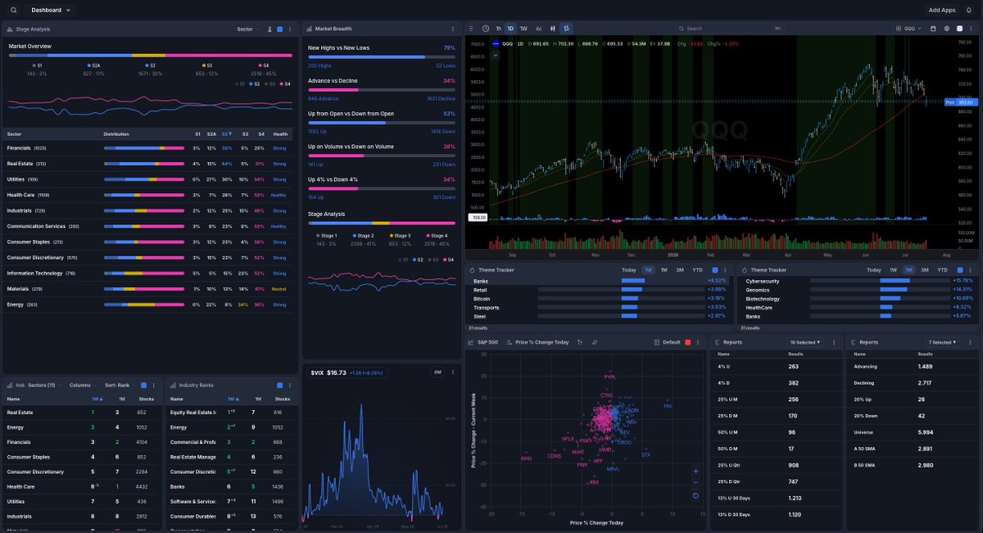This screenshot has height=533, width=983.
Task: Select YTD tab in Banks Theme Tracker
Action: [697, 269]
